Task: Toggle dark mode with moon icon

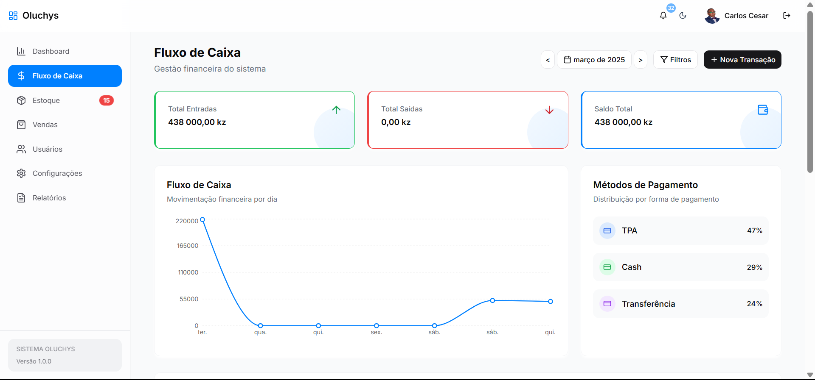Action: pyautogui.click(x=683, y=16)
